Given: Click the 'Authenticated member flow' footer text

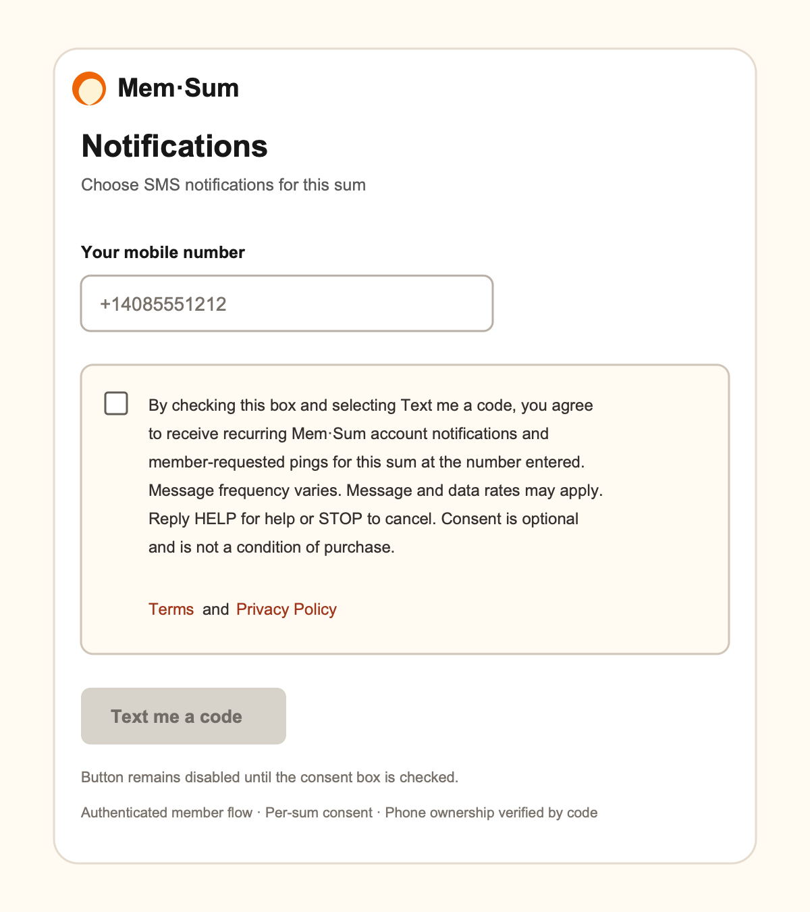Looking at the screenshot, I should pyautogui.click(x=167, y=812).
